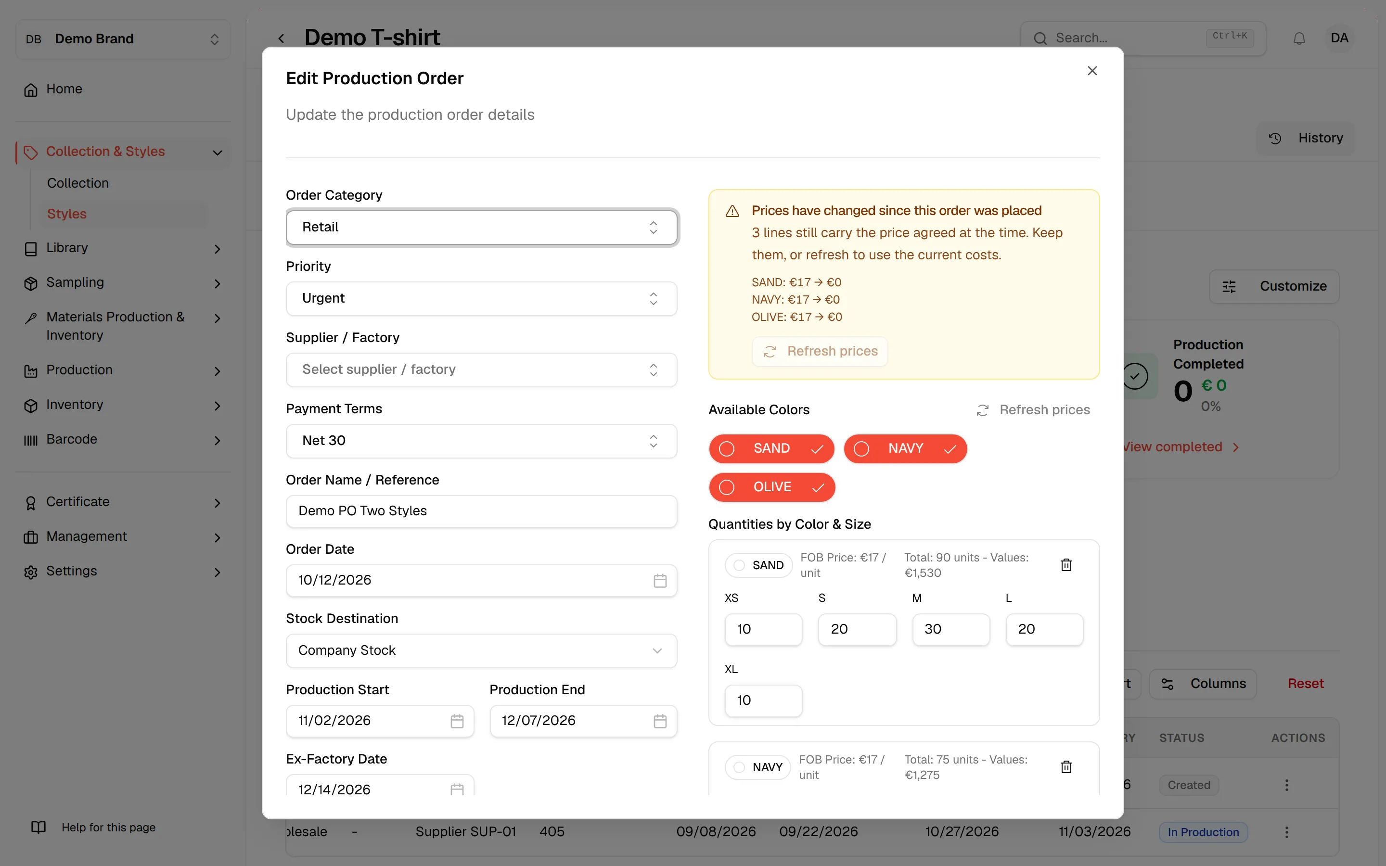Open the Production Start calendar icon
The image size is (1386, 866).
click(456, 721)
